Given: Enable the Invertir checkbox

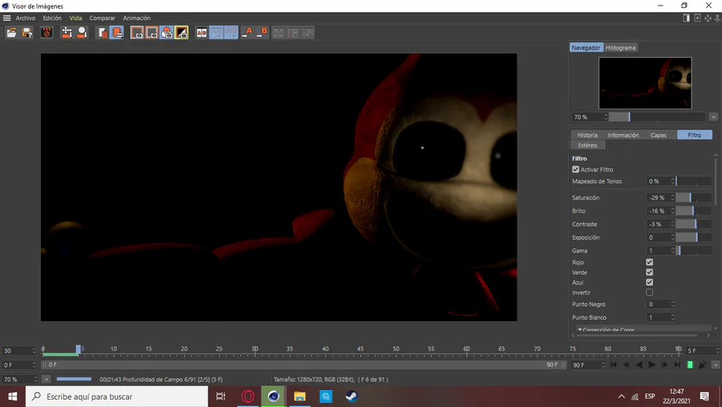Looking at the screenshot, I should click(649, 292).
